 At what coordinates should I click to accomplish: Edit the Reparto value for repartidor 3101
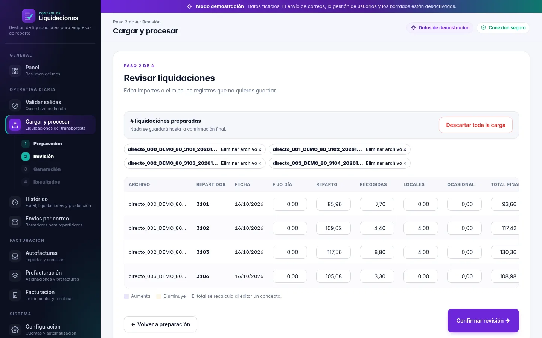(x=333, y=204)
